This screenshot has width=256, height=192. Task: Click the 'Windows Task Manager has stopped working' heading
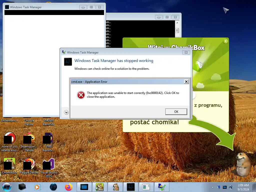114,61
